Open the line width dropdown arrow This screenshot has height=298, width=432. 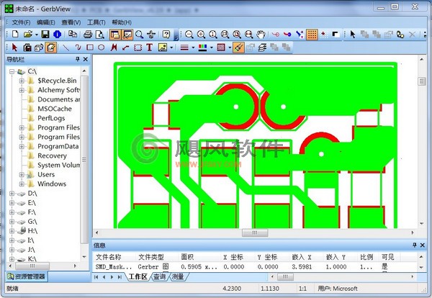pyautogui.click(x=193, y=48)
